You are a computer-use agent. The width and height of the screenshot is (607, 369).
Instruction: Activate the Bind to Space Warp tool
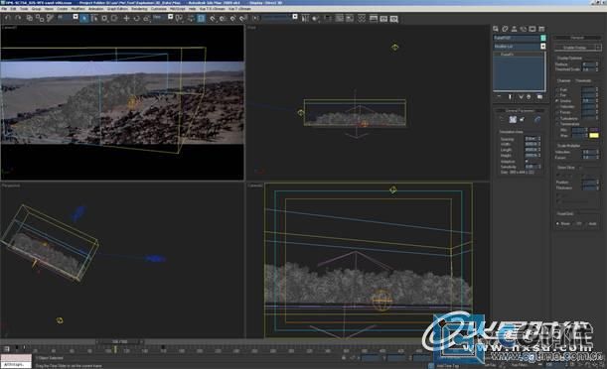pyautogui.click(x=50, y=18)
